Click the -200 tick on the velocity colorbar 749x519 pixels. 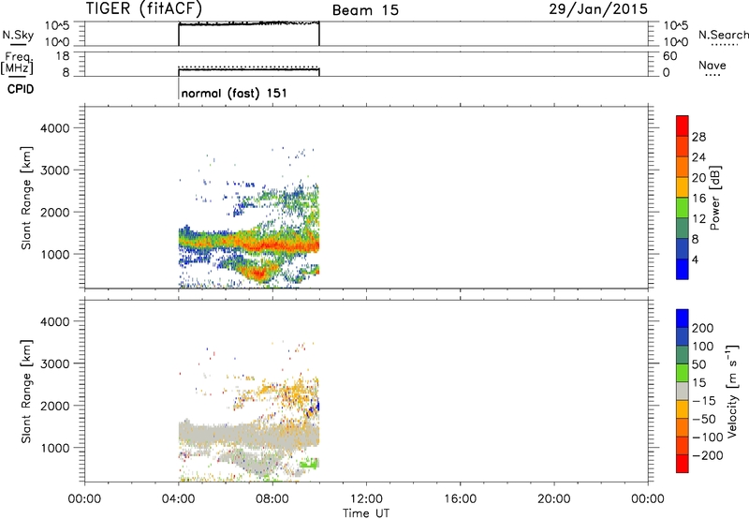point(708,455)
